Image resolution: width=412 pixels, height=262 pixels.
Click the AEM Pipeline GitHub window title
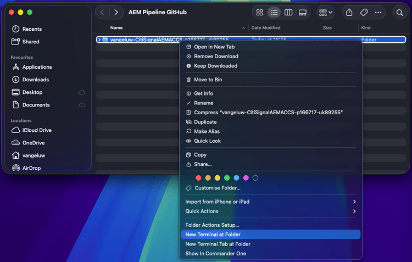tap(158, 12)
